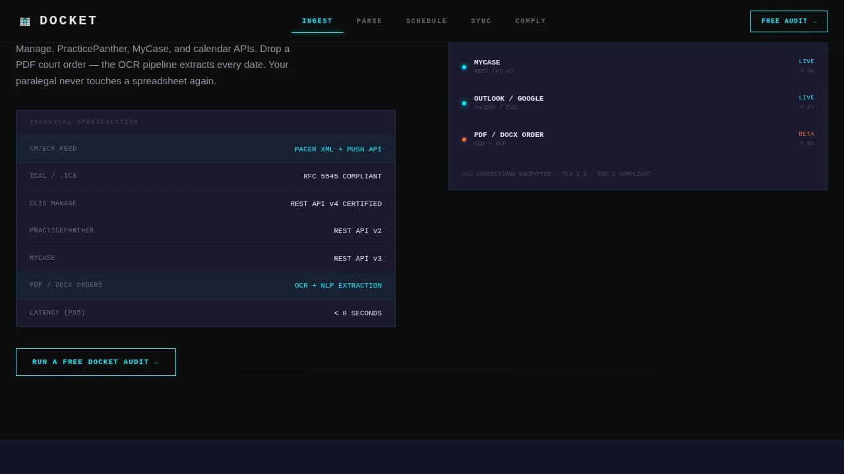This screenshot has width=844, height=474.
Task: Click Run a Free Docket Audit button
Action: [x=96, y=362]
